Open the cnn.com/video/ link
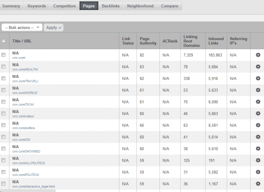264x192 pixels. 23,116
